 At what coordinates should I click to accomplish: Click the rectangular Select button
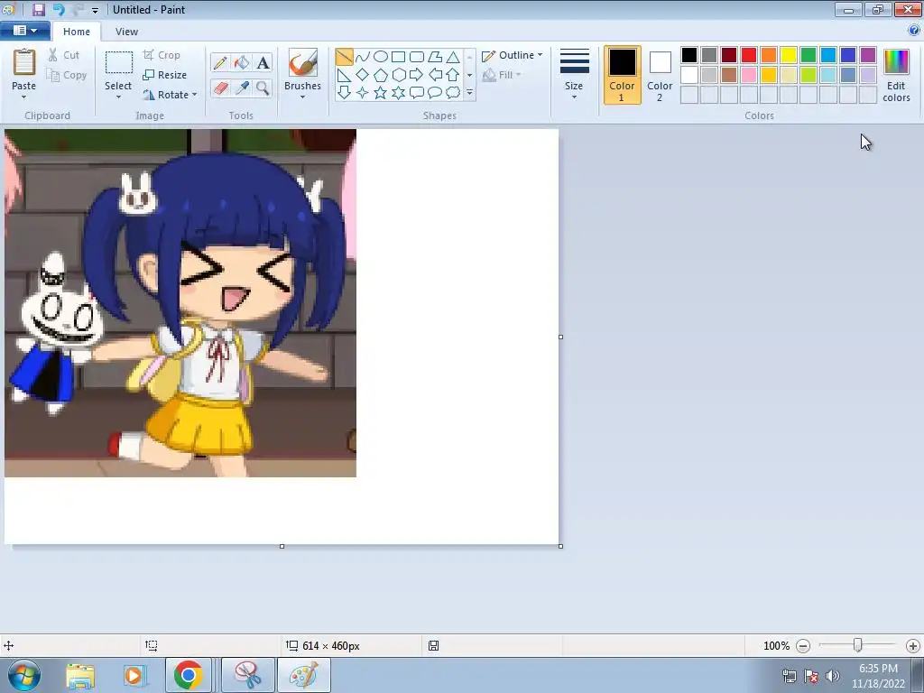click(x=119, y=63)
